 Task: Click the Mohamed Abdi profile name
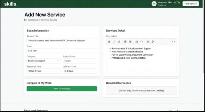click(x=169, y=3)
